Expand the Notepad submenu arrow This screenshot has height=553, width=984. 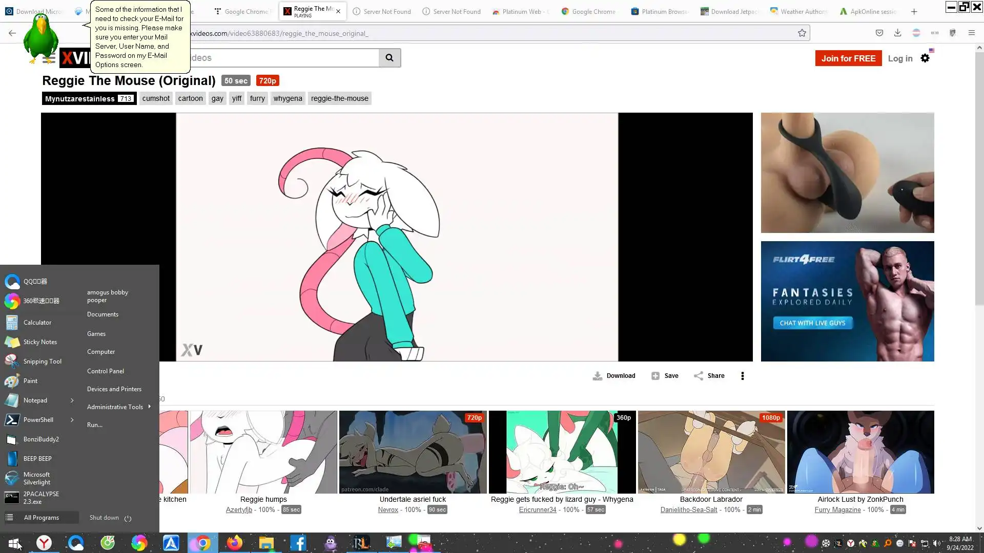pyautogui.click(x=72, y=400)
